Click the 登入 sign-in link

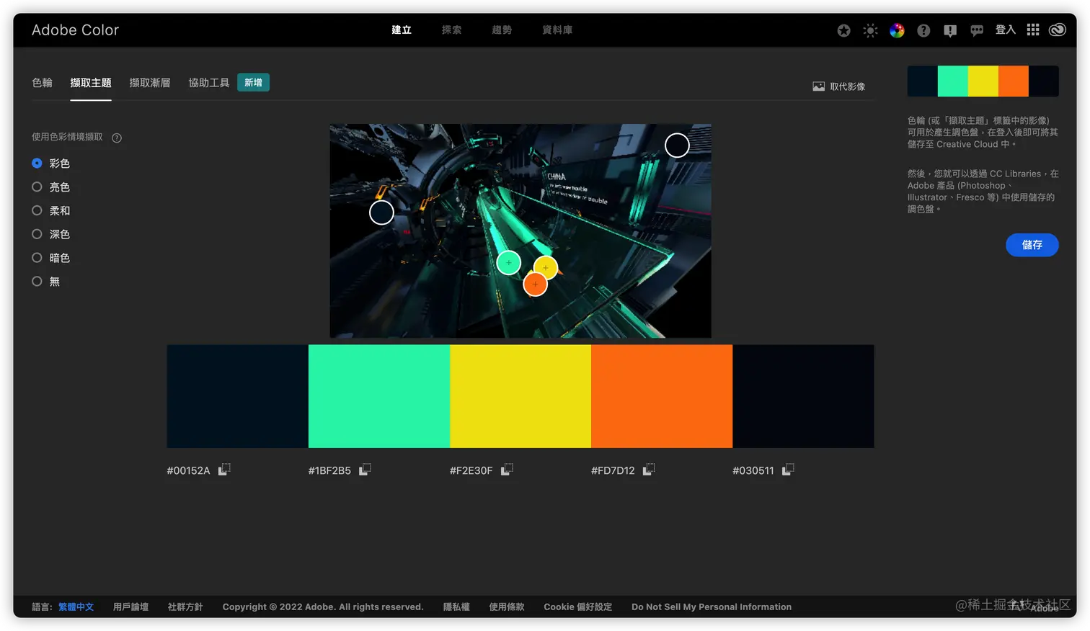[1006, 30]
